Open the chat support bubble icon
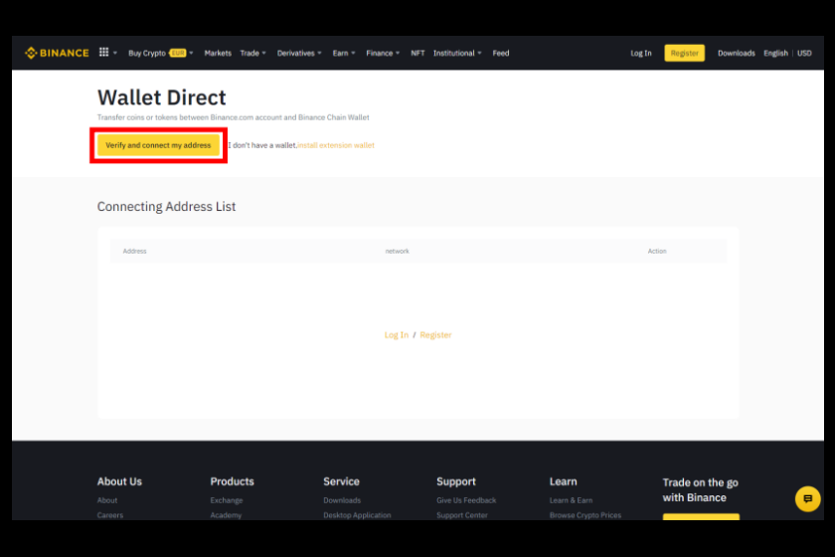 807,499
